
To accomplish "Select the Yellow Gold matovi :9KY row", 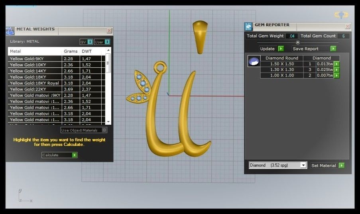I will pyautogui.click(x=57, y=95).
